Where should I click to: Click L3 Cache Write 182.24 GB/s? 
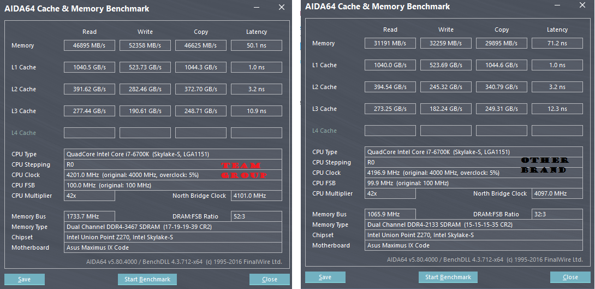[x=446, y=109]
